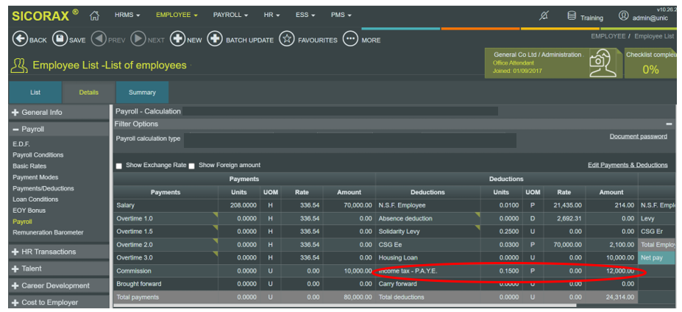682x312 pixels.
Task: Click the Back arrow icon
Action: [20, 40]
